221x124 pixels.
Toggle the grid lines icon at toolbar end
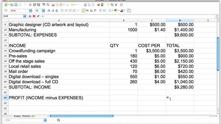tap(129, 11)
